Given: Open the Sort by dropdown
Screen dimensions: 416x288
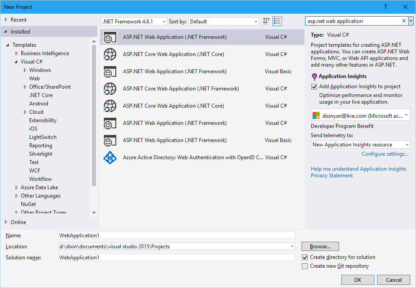Looking at the screenshot, I should pyautogui.click(x=223, y=22).
